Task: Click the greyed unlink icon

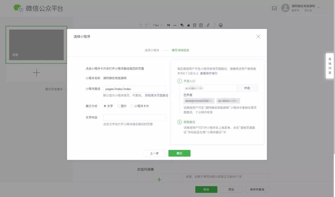Action: click(215, 25)
